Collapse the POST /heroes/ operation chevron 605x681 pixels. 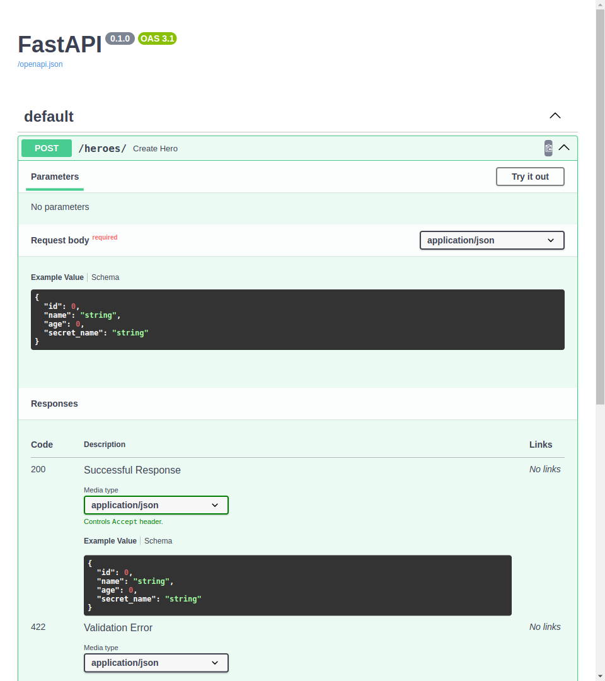point(564,148)
